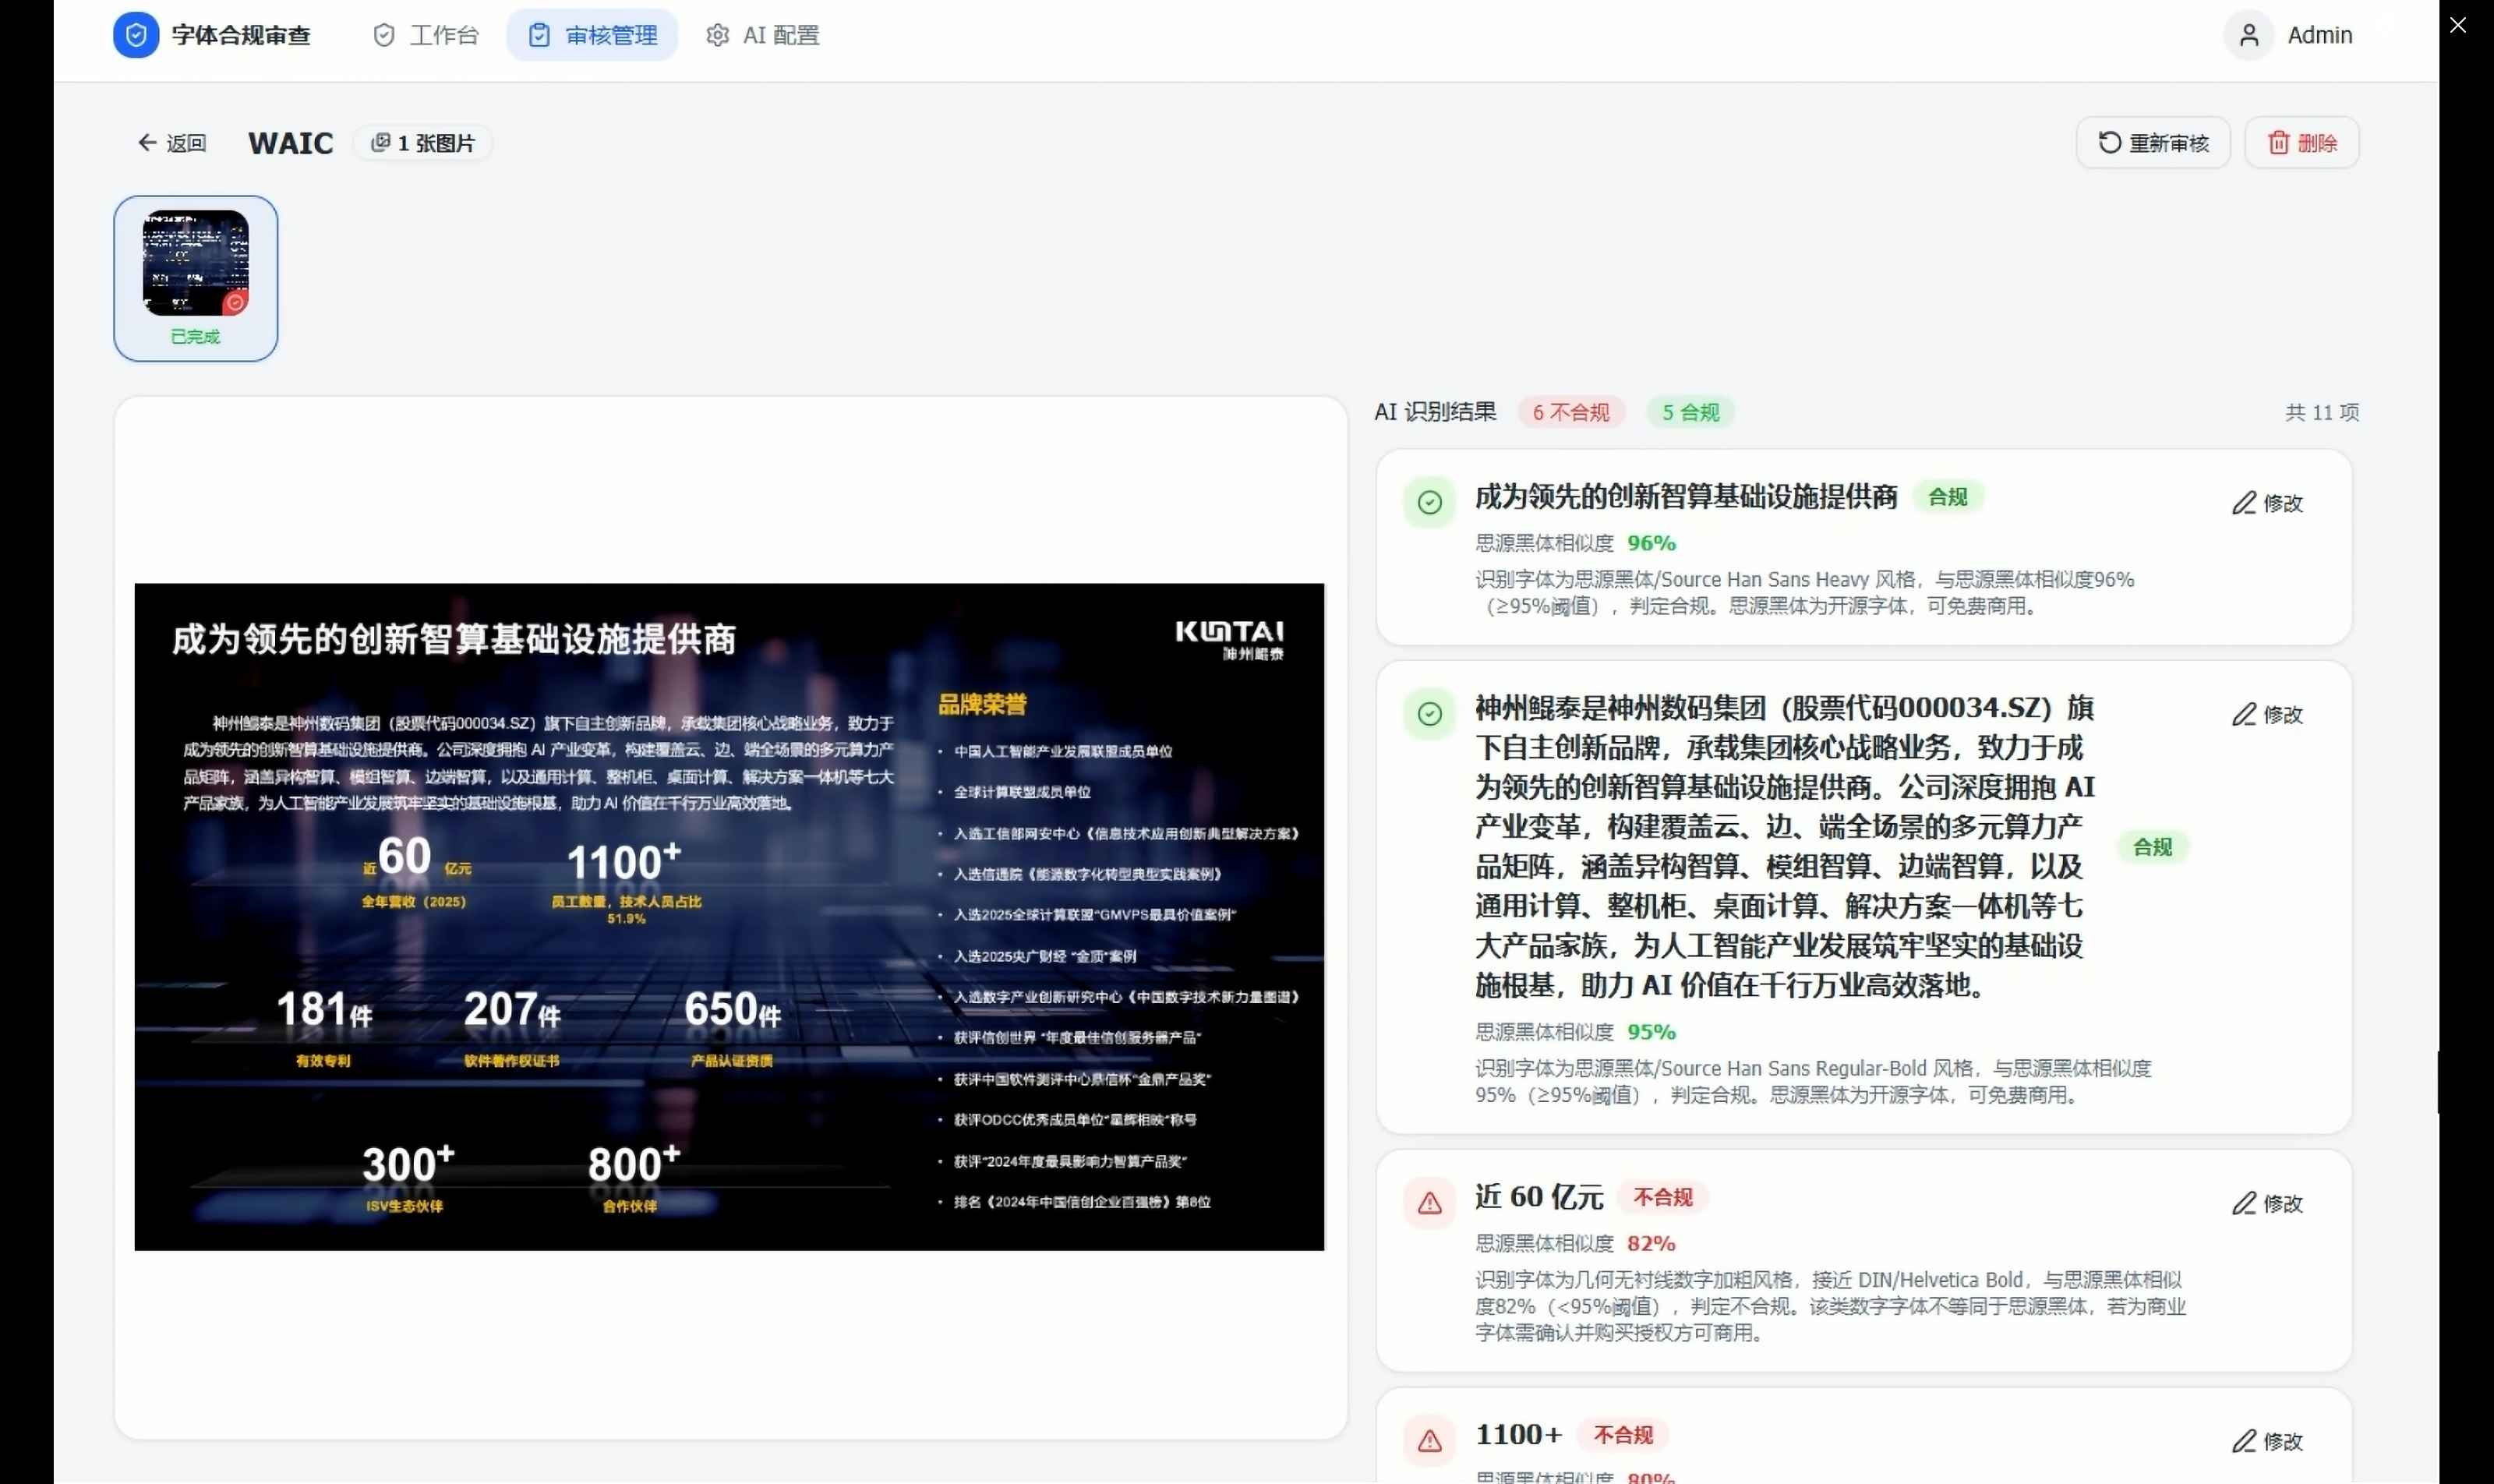
Task: Go back with 返回 button
Action: tap(172, 143)
